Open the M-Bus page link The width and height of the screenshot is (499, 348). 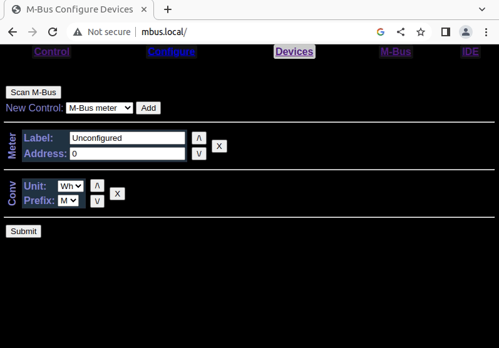[x=396, y=51]
